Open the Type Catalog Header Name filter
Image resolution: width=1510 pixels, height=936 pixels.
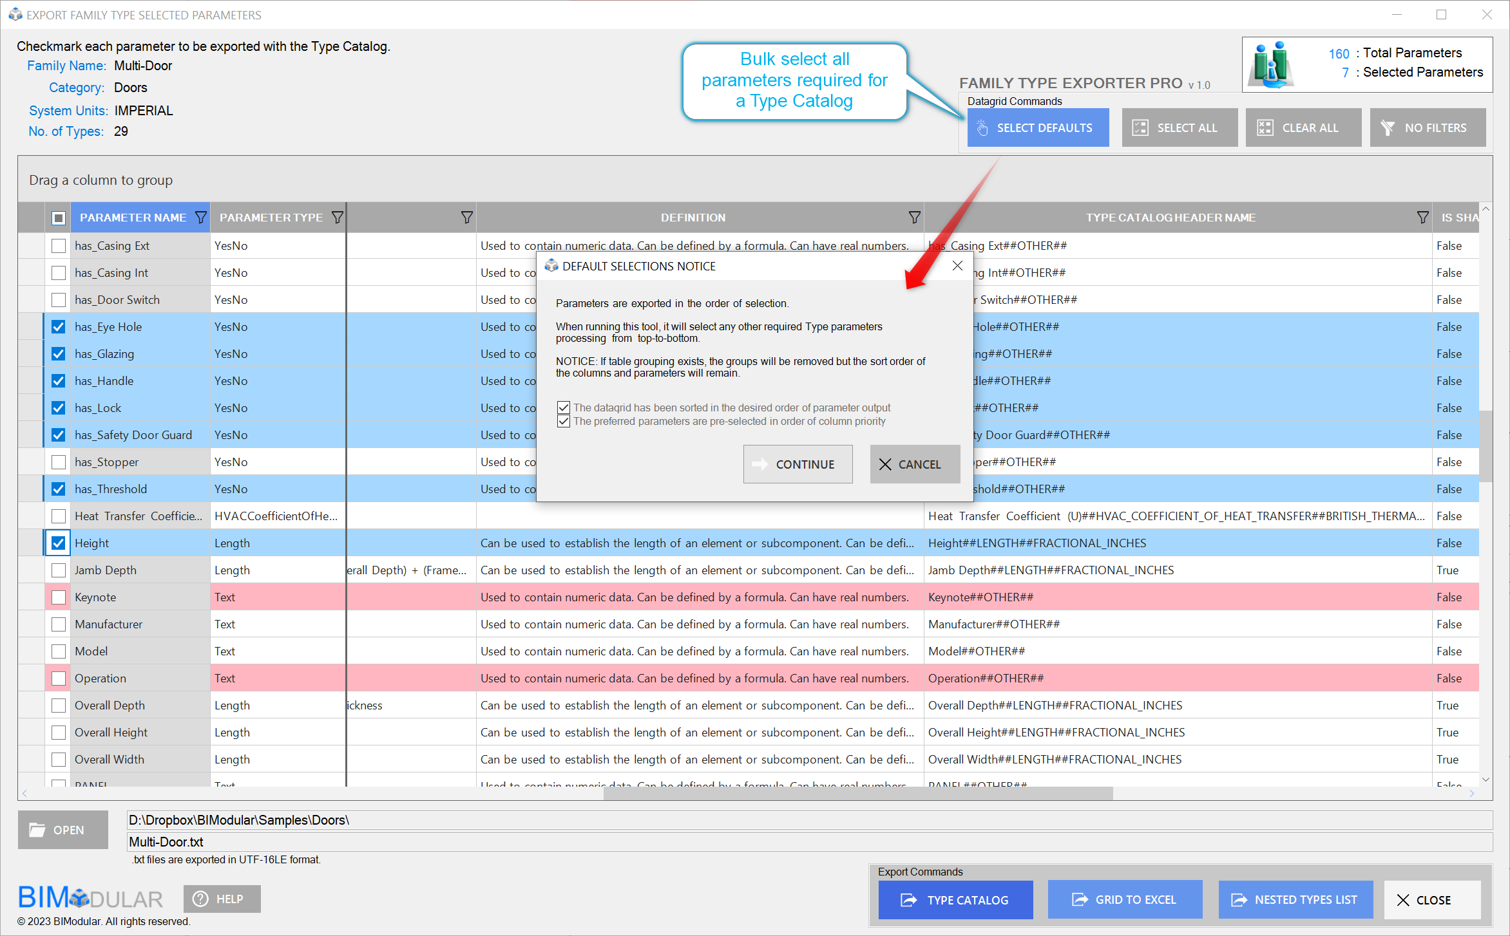(1422, 218)
